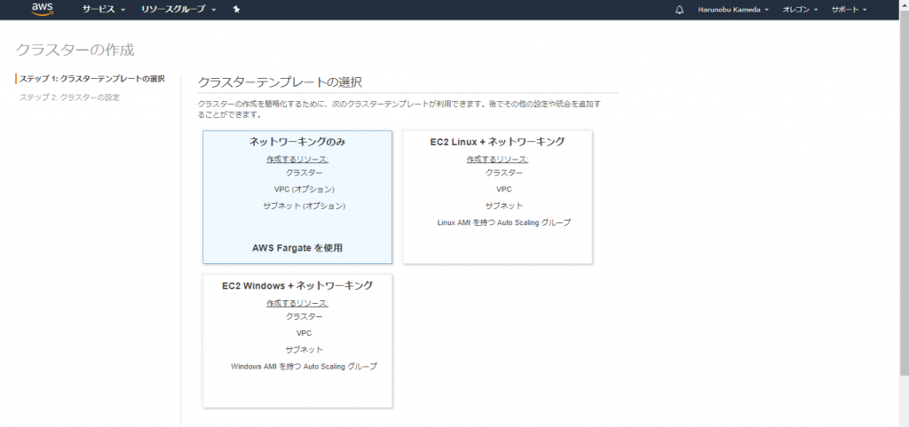
Task: Open the オレゴン region selector
Action: pyautogui.click(x=800, y=10)
